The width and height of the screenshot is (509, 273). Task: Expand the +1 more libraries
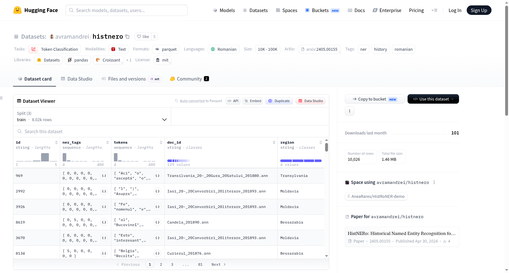(129, 60)
